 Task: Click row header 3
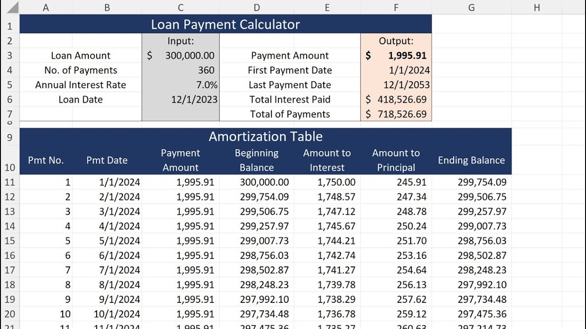coord(10,56)
